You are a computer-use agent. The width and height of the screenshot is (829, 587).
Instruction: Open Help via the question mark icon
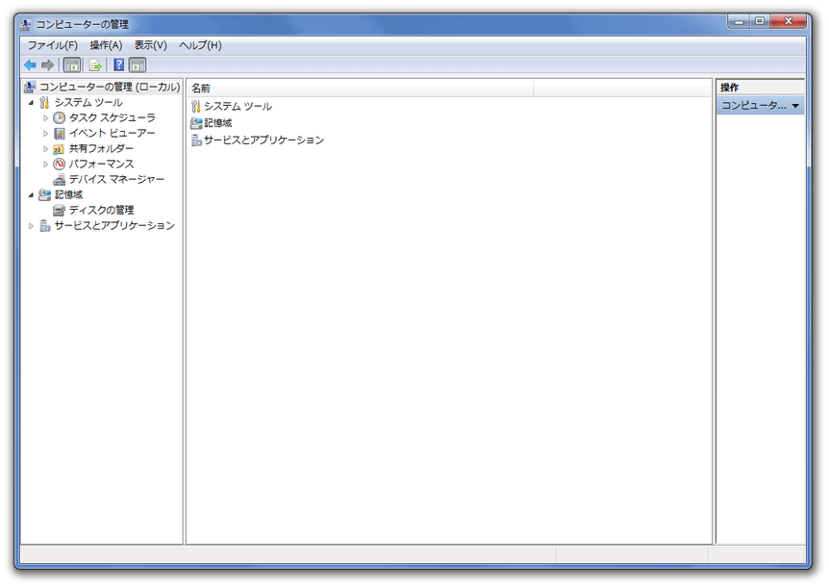coord(119,65)
